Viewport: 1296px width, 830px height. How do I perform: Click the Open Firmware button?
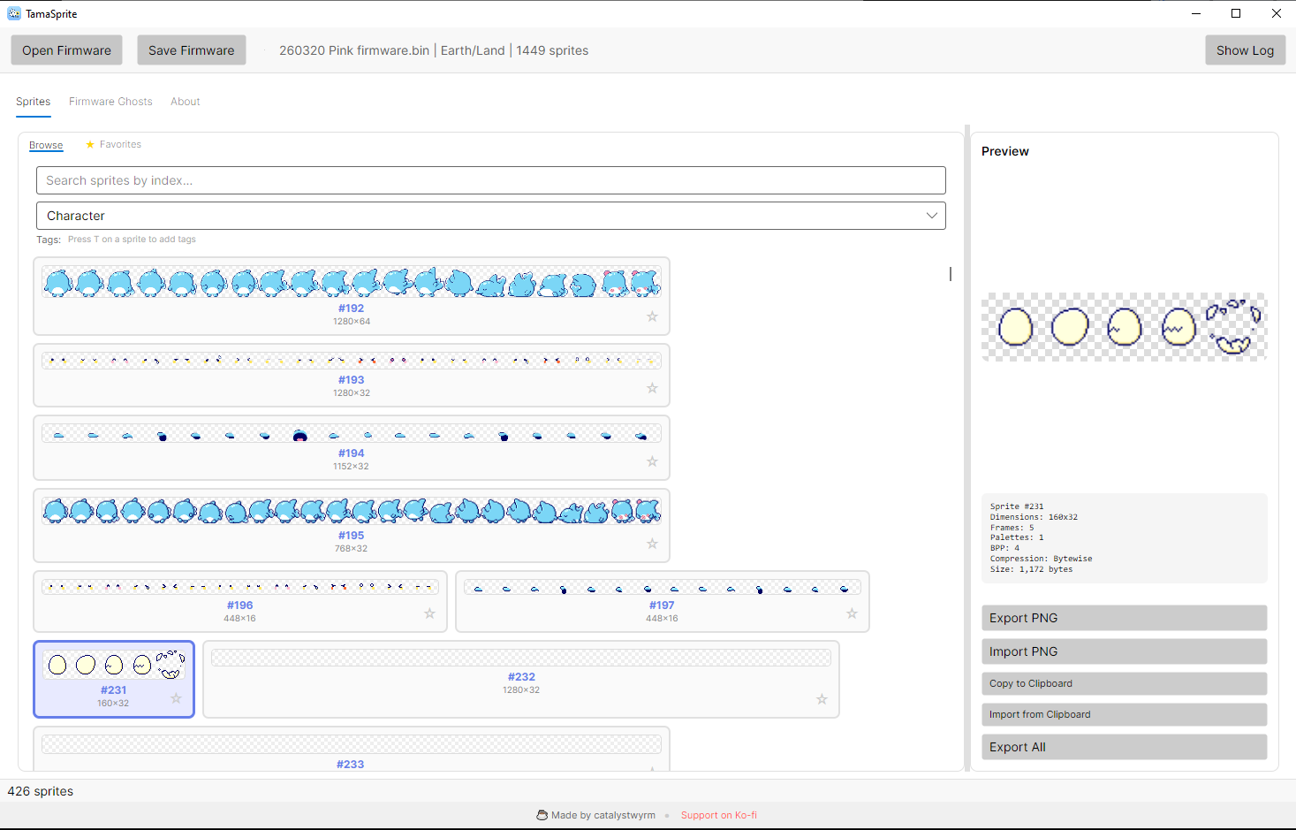tap(66, 49)
